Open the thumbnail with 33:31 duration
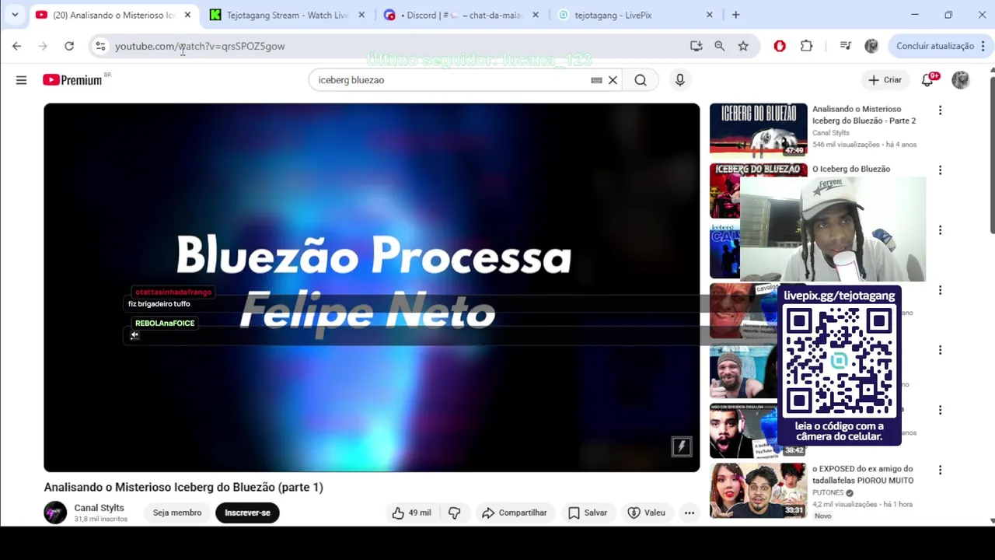The image size is (995, 560). pyautogui.click(x=758, y=490)
